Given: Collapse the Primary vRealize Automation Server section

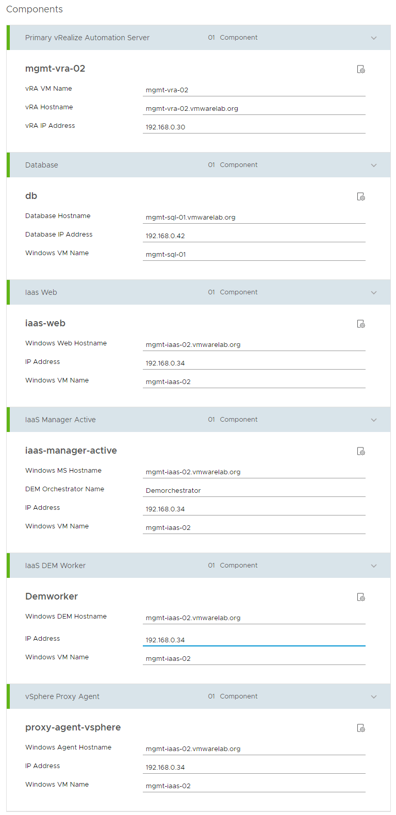Looking at the screenshot, I should coord(374,38).
